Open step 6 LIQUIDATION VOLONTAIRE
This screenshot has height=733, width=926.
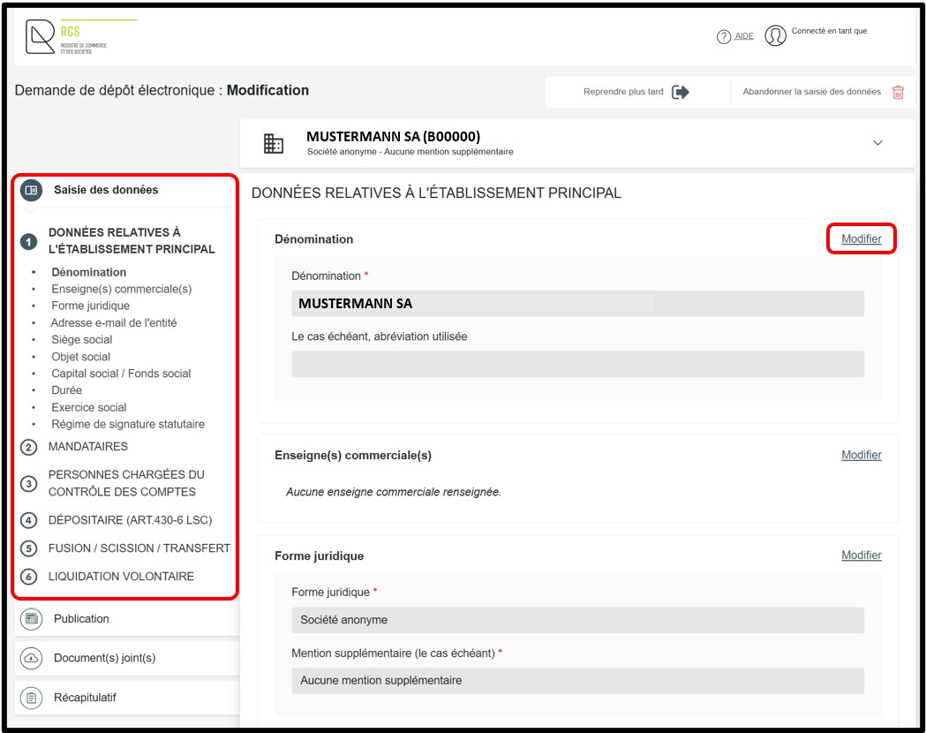(121, 577)
